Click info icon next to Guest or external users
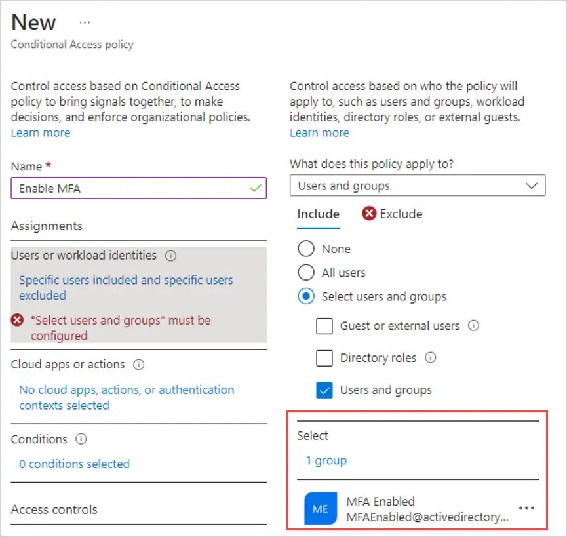 (474, 326)
